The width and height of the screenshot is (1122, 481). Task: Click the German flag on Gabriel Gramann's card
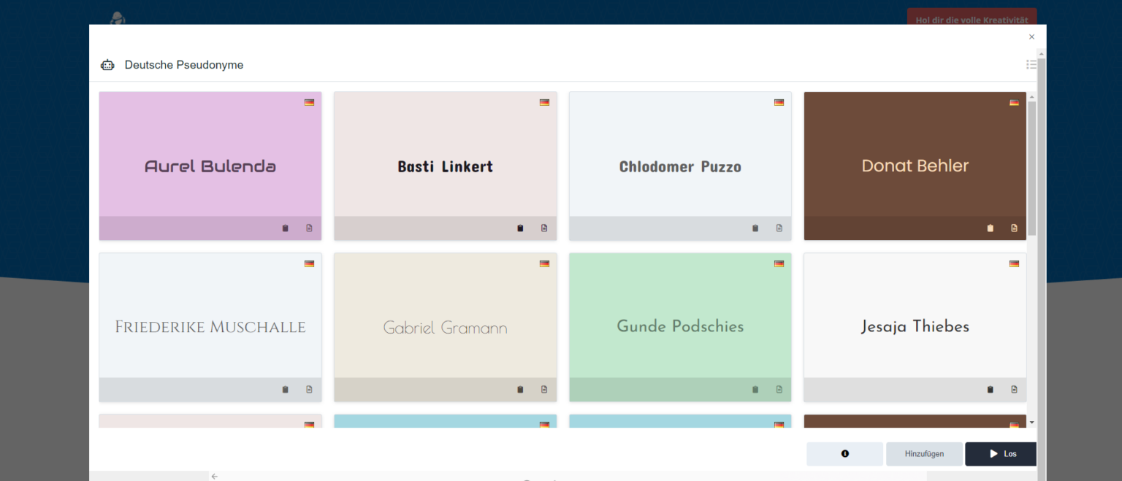click(544, 263)
